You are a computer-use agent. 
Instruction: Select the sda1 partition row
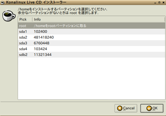point(92,31)
